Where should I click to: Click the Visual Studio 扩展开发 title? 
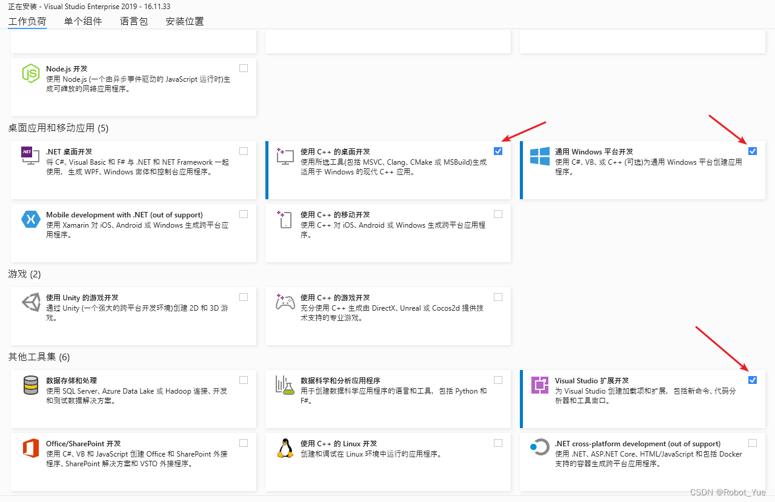click(x=592, y=381)
